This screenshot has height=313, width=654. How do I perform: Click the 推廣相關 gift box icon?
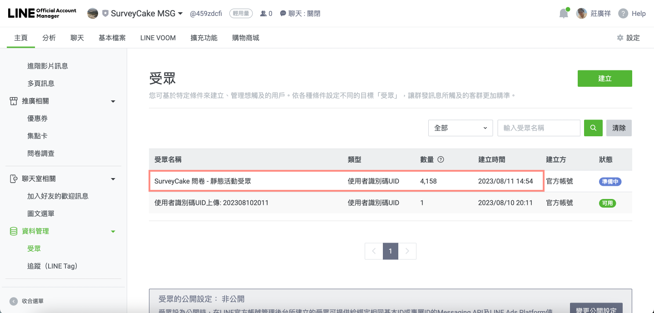[x=14, y=101]
